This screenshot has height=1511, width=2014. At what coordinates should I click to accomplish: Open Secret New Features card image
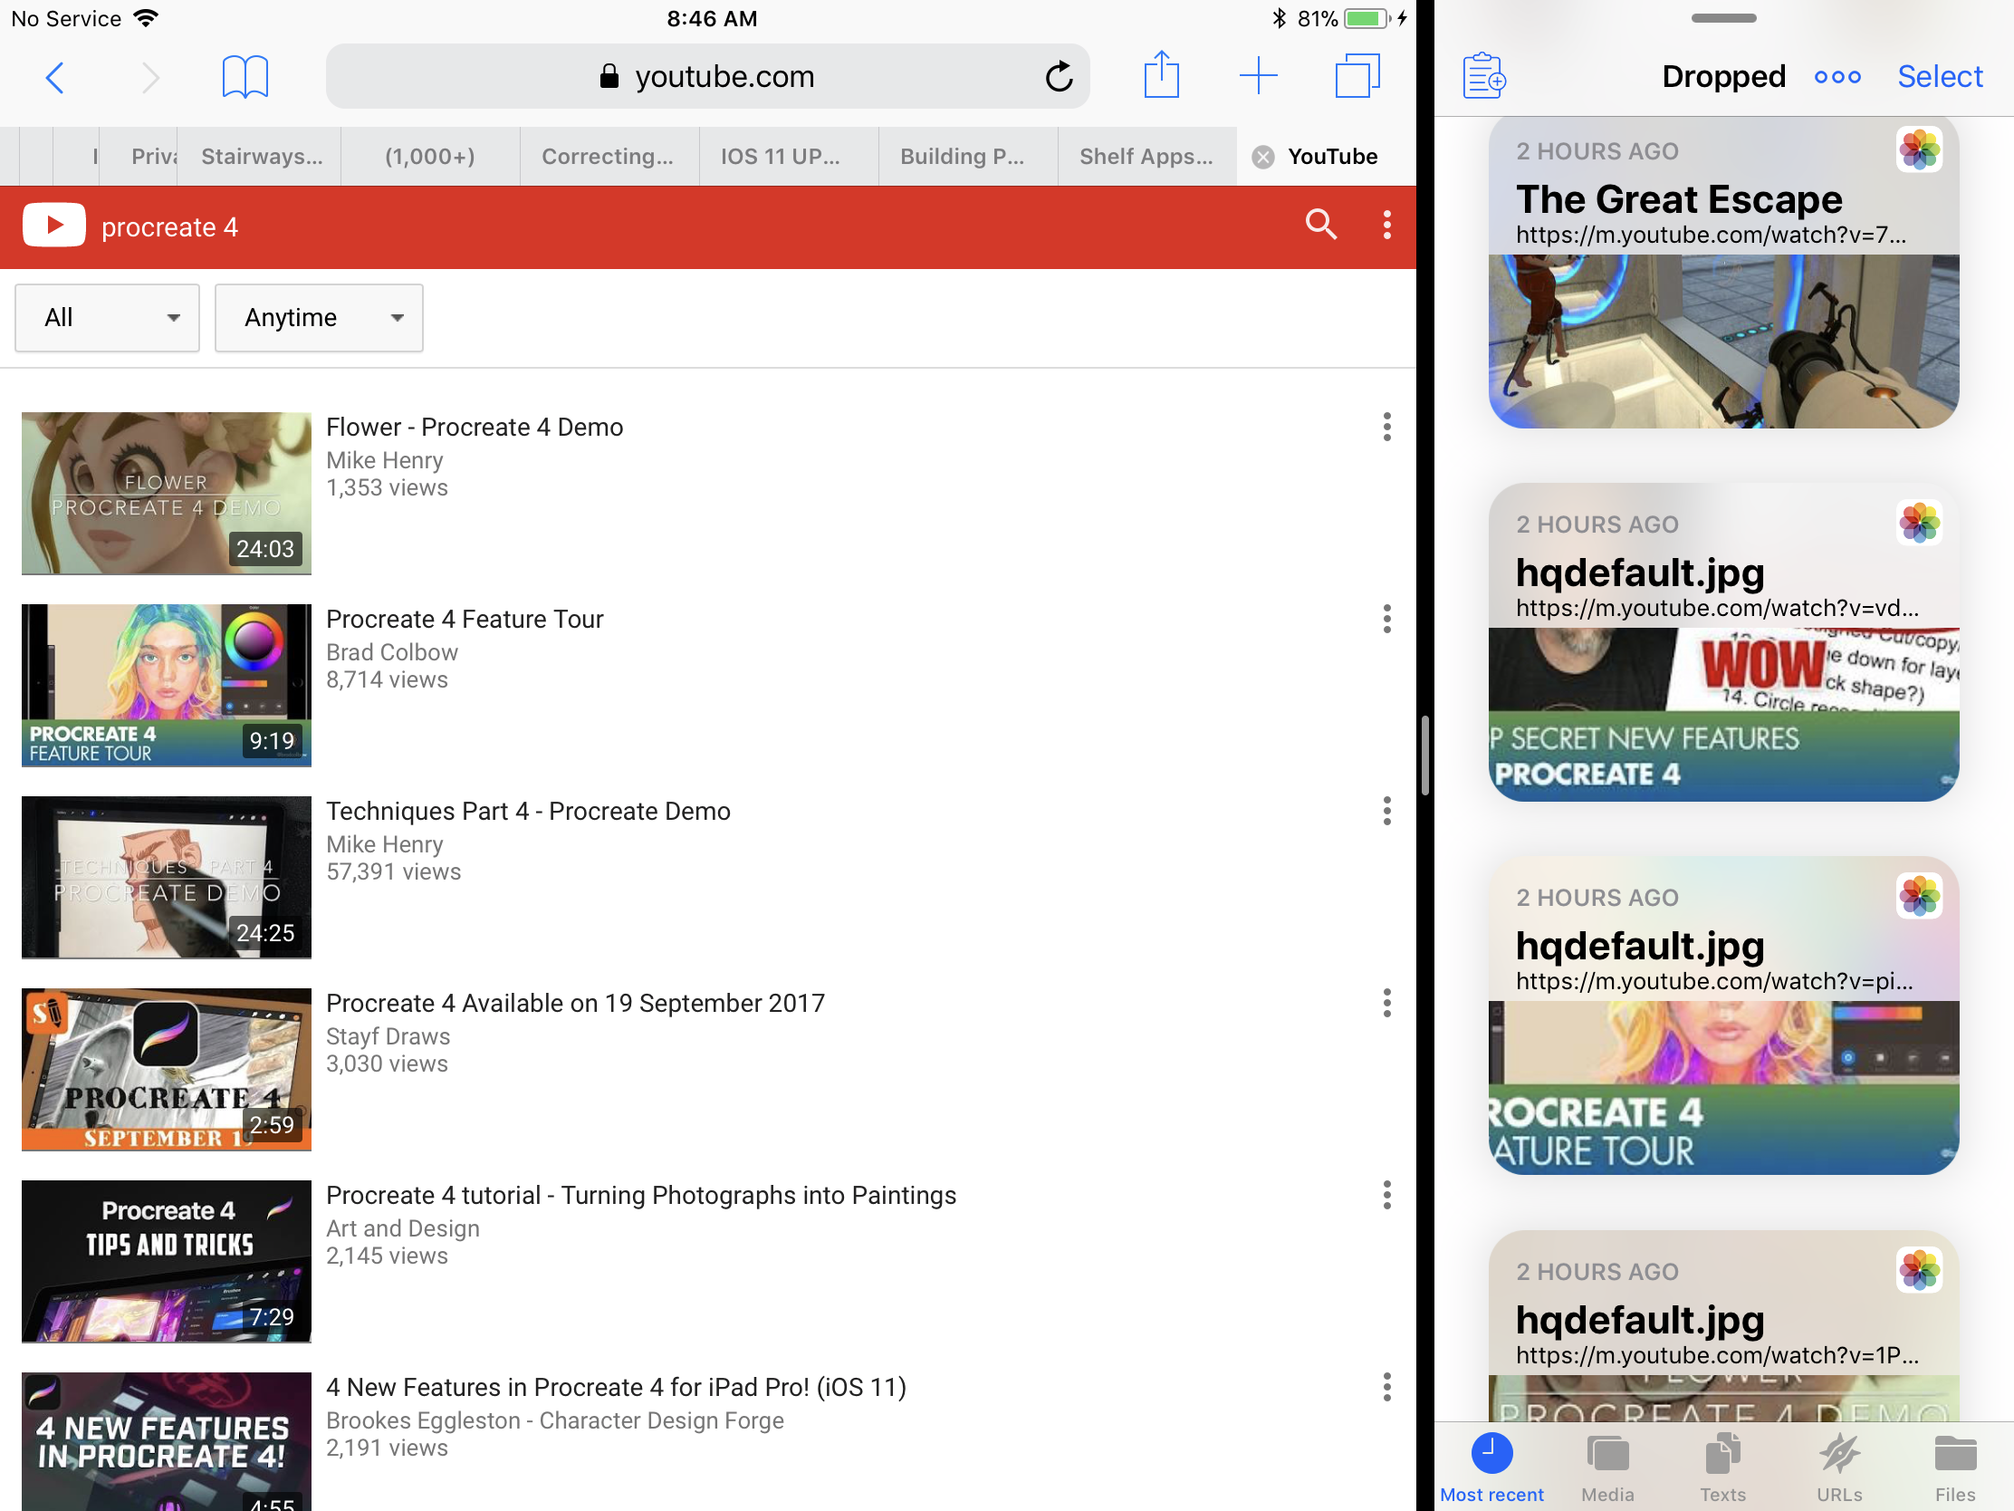coord(1722,714)
